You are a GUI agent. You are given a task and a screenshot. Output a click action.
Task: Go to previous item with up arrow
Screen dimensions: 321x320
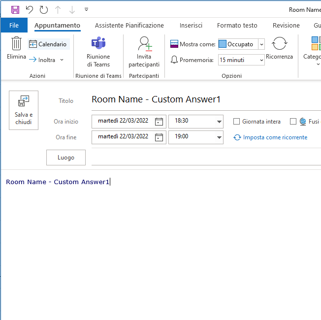(58, 10)
